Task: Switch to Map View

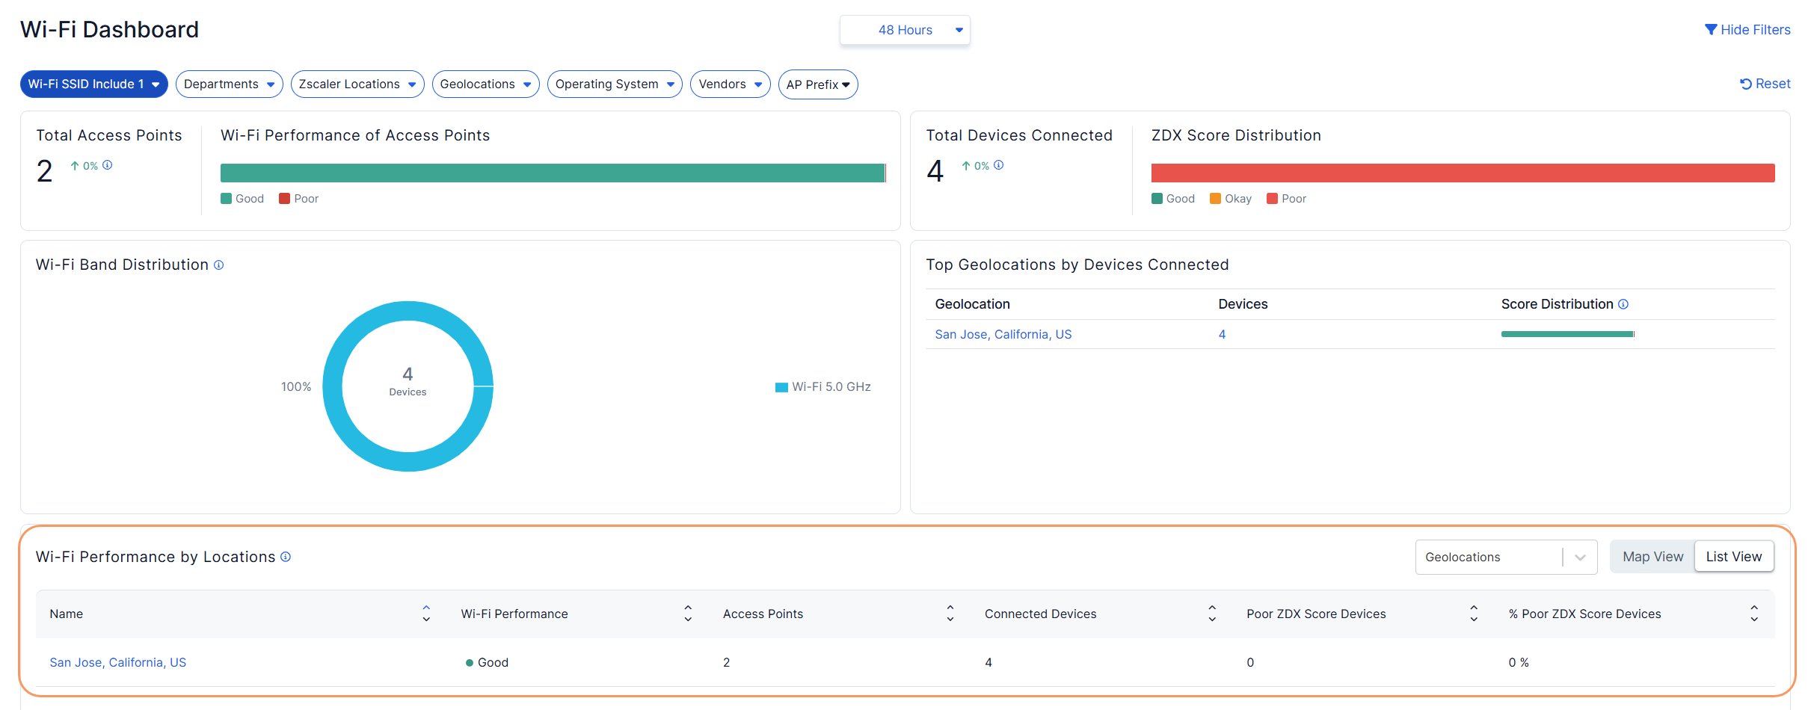Action: (1652, 557)
